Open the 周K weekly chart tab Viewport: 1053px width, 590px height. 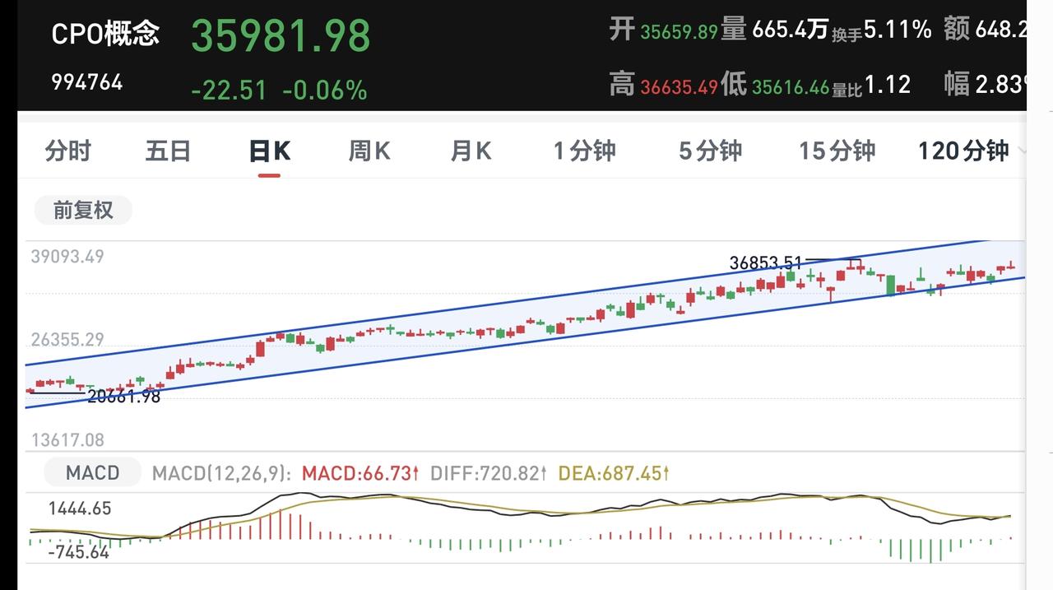pyautogui.click(x=369, y=151)
